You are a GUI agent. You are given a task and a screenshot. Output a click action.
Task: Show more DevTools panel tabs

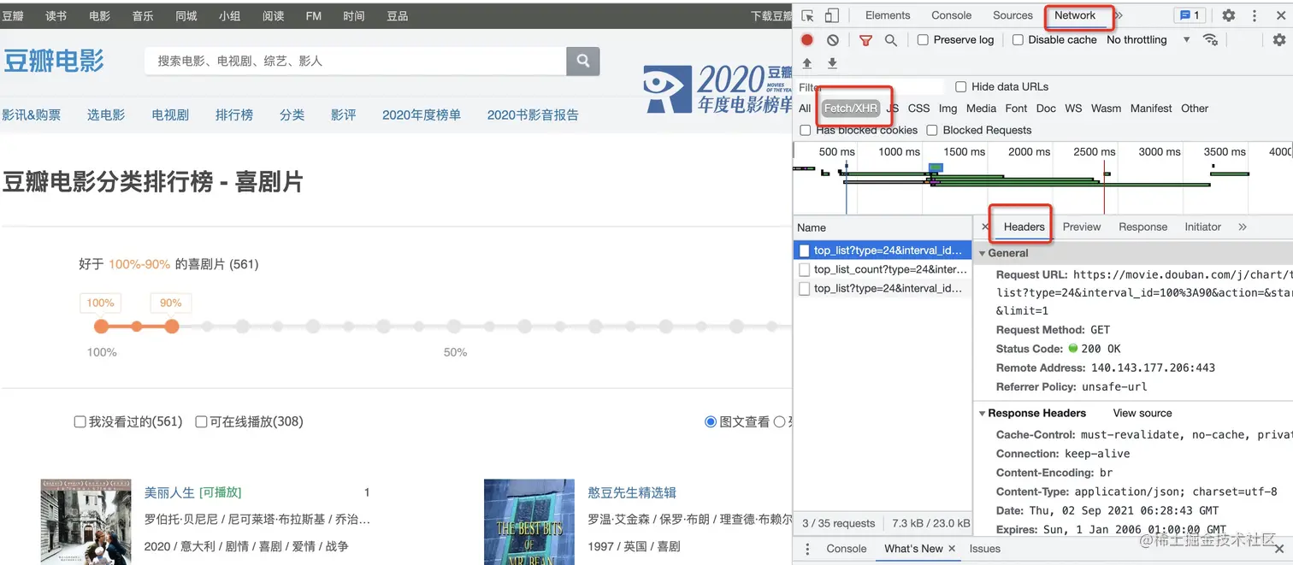point(1119,15)
